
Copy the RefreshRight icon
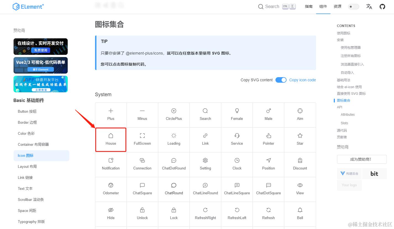205,214
